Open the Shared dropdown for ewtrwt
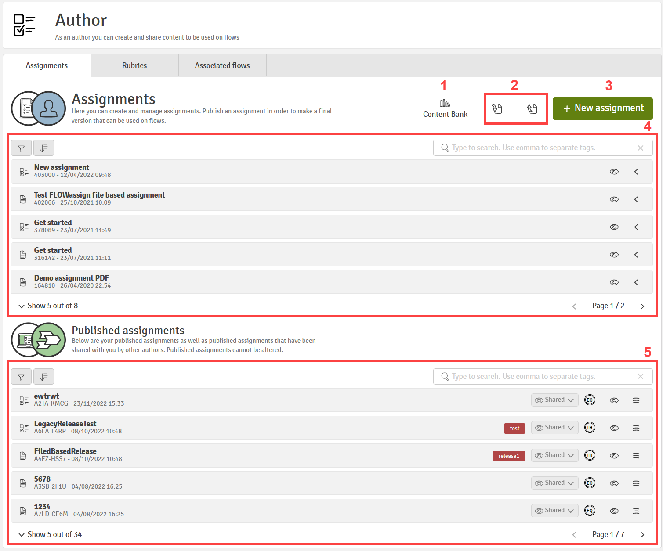This screenshot has height=551, width=663. [554, 400]
